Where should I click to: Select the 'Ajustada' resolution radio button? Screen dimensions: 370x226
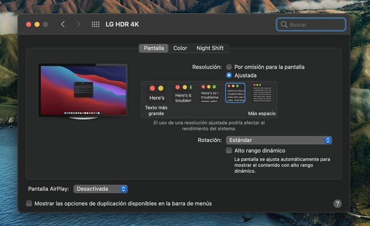click(229, 76)
